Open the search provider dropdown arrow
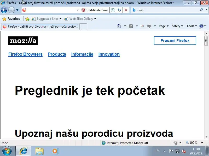 tap(206, 10)
